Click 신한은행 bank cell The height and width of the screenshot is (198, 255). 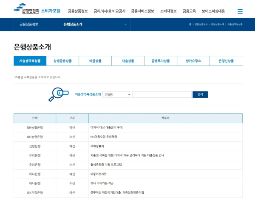point(35,146)
